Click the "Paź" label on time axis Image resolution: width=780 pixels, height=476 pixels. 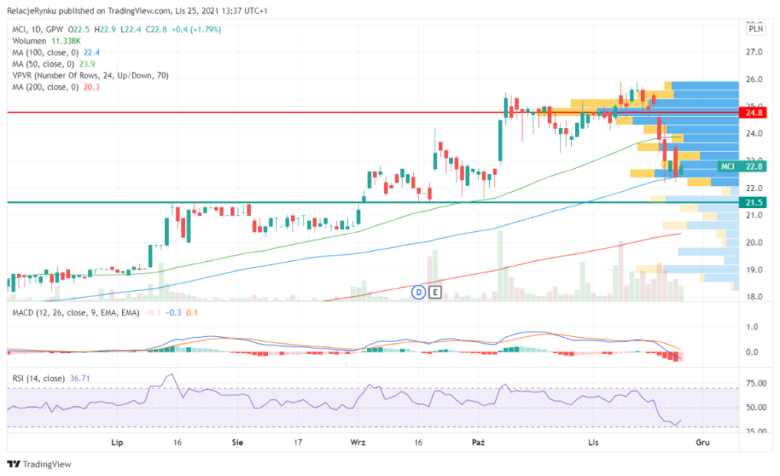[478, 443]
